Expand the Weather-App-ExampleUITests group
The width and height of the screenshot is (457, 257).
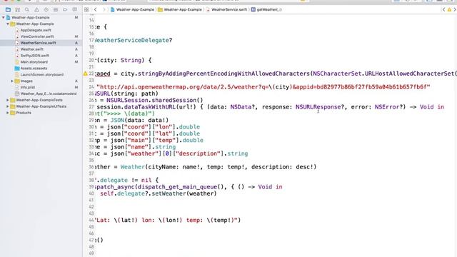(x=8, y=106)
